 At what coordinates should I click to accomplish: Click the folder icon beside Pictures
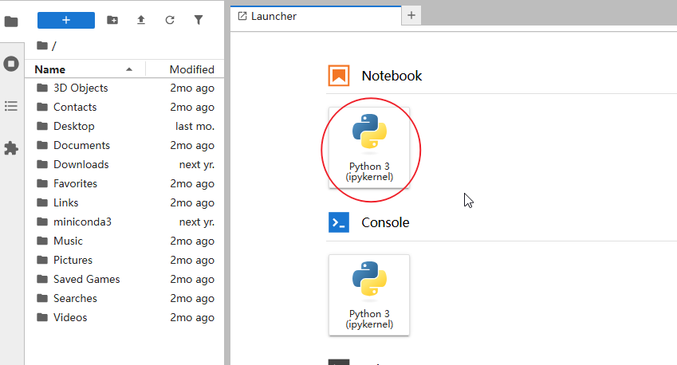click(42, 260)
